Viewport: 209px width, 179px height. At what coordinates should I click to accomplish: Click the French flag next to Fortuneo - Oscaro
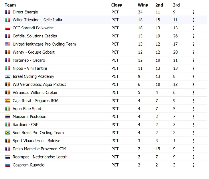pos(8,60)
